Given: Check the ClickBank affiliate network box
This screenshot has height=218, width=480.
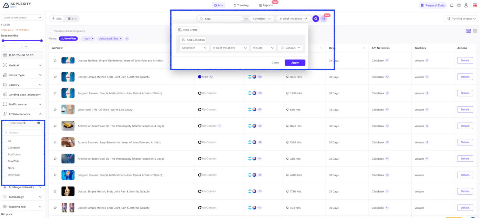Looking at the screenshot, I should point(5,148).
